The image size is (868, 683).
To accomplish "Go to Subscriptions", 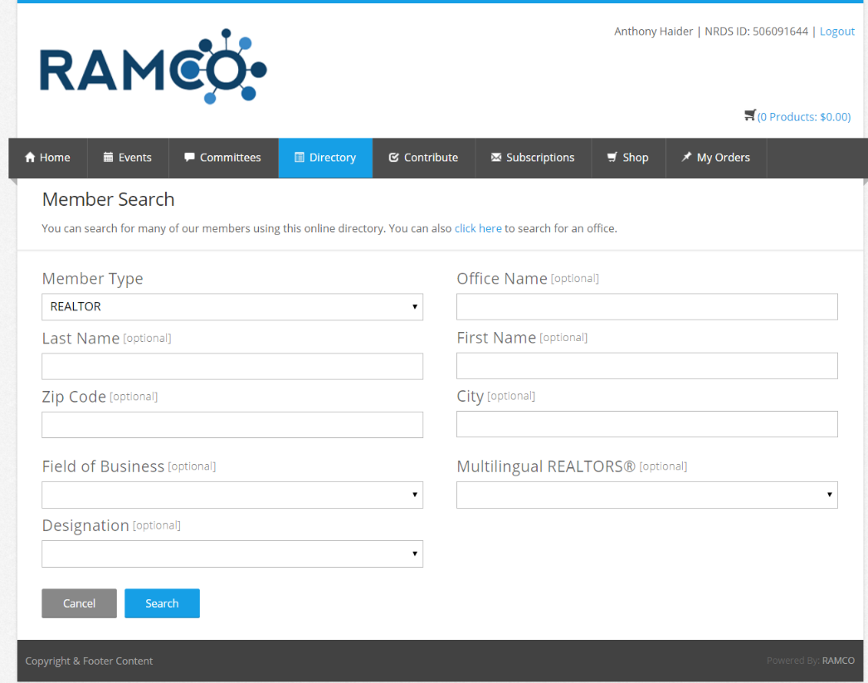I will pos(533,158).
